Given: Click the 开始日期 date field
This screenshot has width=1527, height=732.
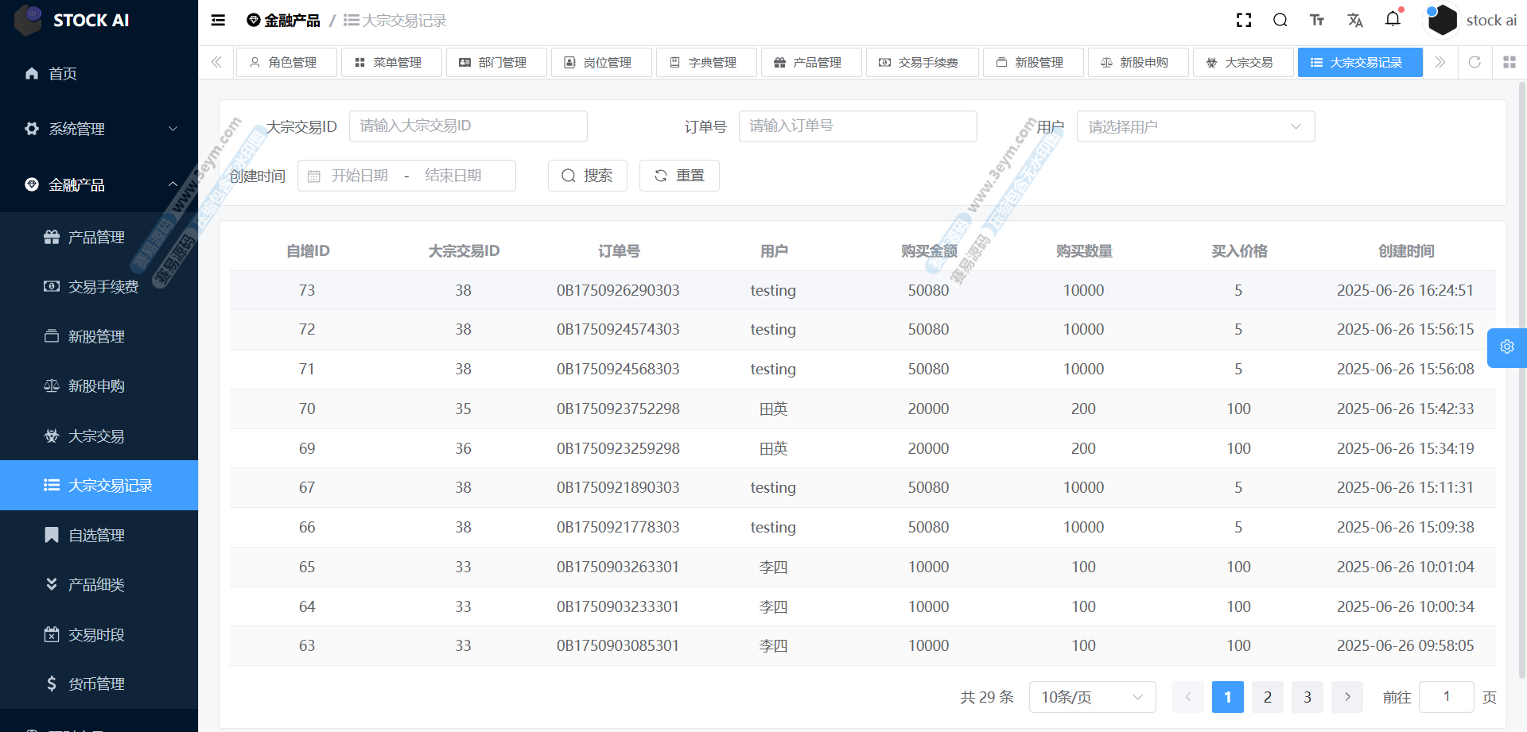Looking at the screenshot, I should pos(359,176).
